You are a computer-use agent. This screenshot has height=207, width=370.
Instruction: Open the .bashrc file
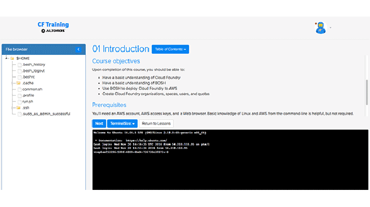click(29, 77)
